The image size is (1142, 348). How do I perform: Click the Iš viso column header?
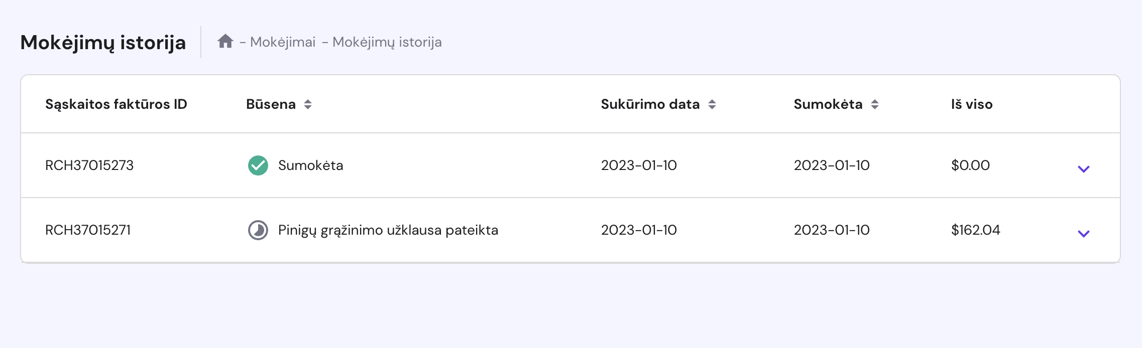click(x=971, y=104)
